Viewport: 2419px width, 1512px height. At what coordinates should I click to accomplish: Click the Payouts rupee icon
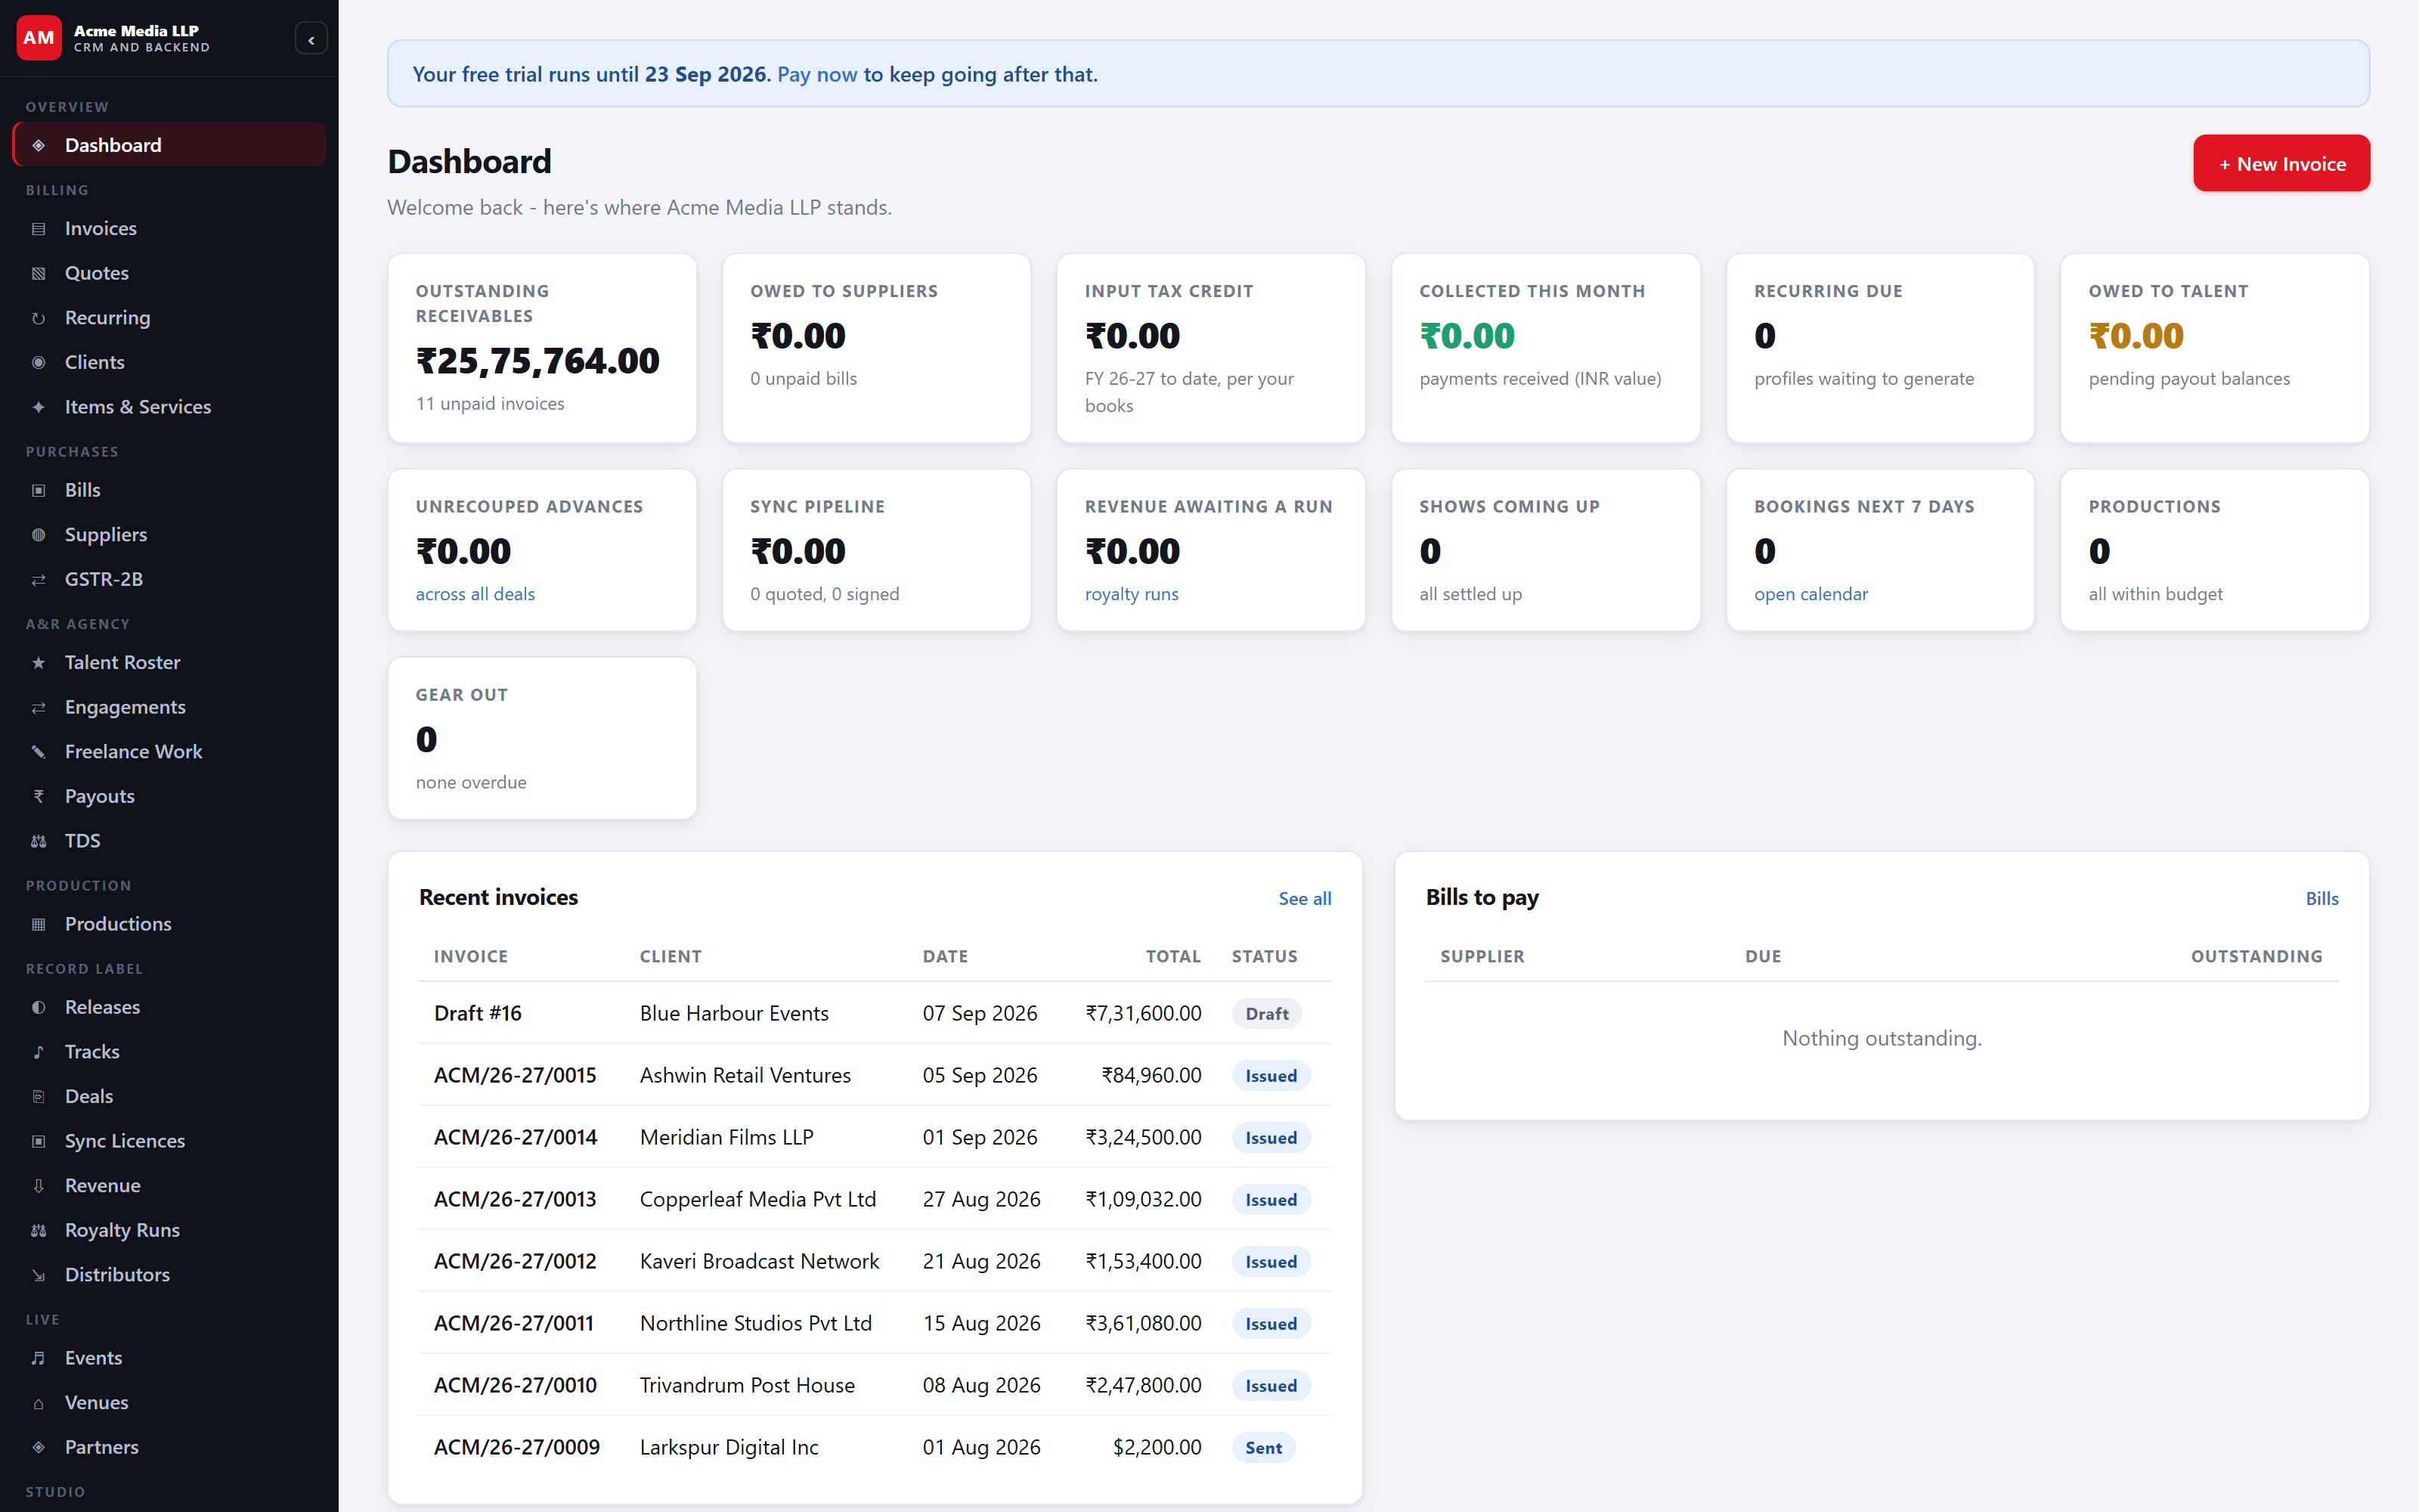click(39, 797)
